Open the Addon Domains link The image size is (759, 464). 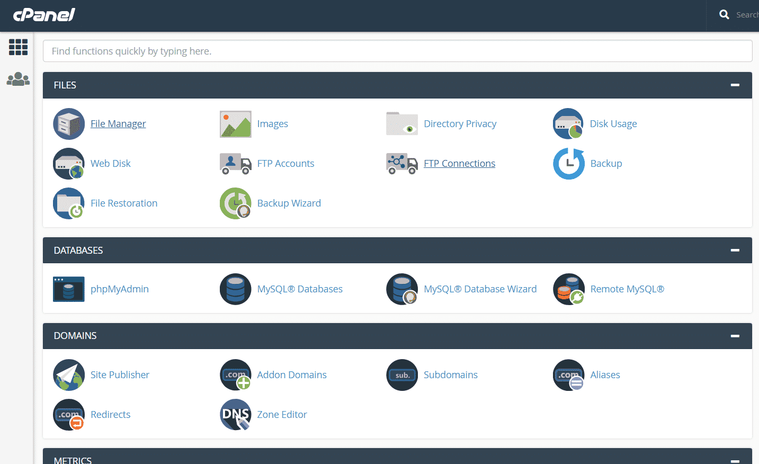pos(292,375)
